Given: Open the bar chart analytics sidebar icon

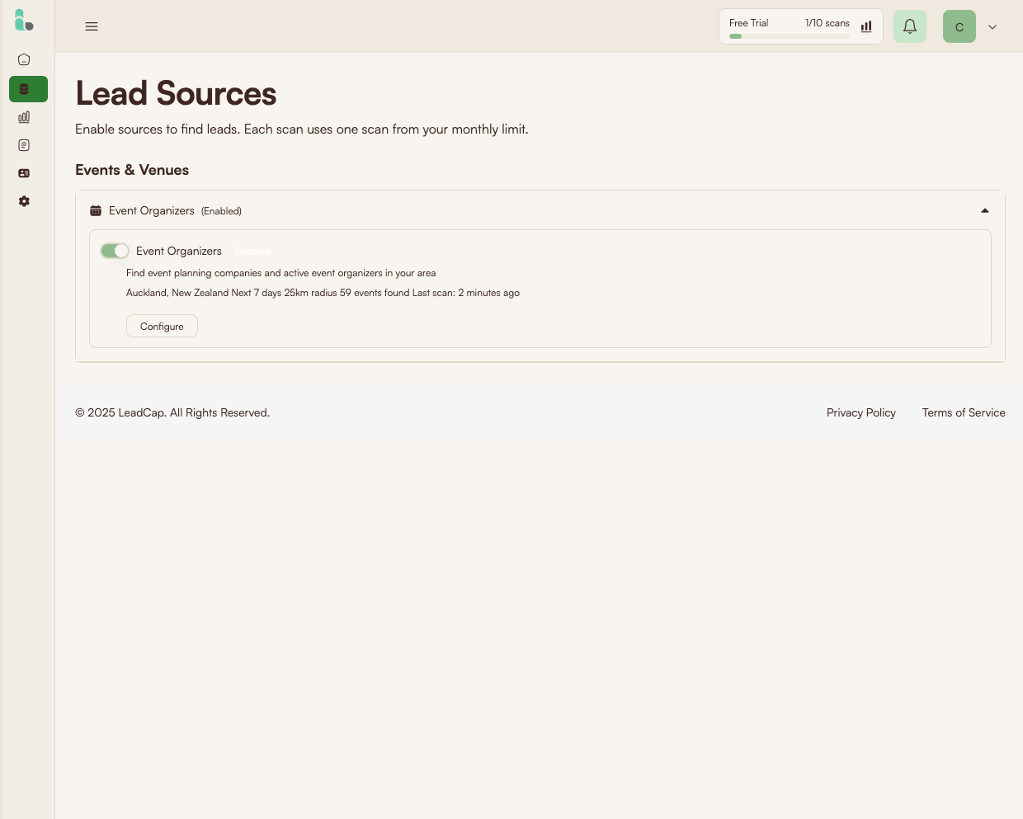Looking at the screenshot, I should click(x=24, y=117).
